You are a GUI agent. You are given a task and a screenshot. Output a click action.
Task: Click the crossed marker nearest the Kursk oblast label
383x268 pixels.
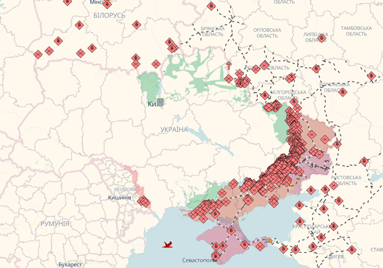pyautogui.click(x=264, y=65)
